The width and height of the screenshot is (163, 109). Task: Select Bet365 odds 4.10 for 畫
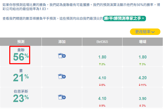click(x=102, y=78)
